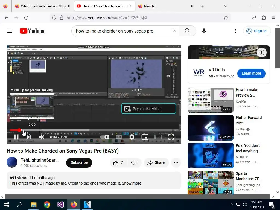Open Visual Studio from the taskbar
Image resolution: width=280 pixels, height=210 pixels.
pos(60,205)
